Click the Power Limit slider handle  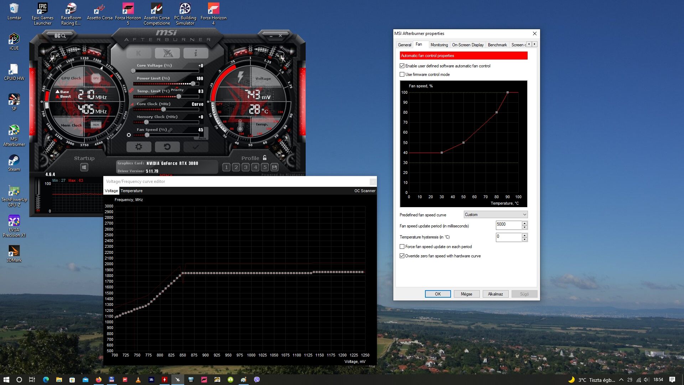pyautogui.click(x=193, y=84)
